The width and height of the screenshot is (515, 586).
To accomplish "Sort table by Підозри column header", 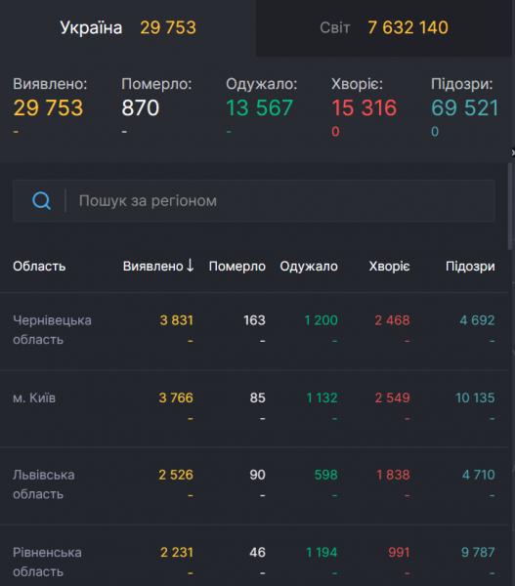I will 470,266.
